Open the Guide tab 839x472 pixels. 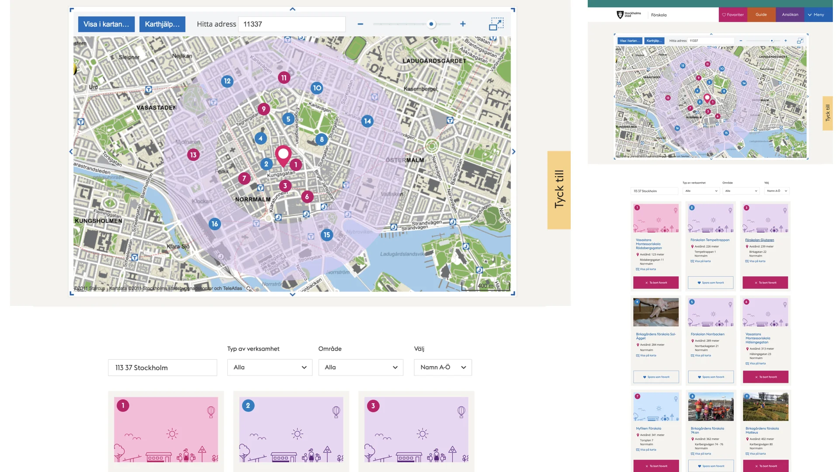[x=761, y=14]
